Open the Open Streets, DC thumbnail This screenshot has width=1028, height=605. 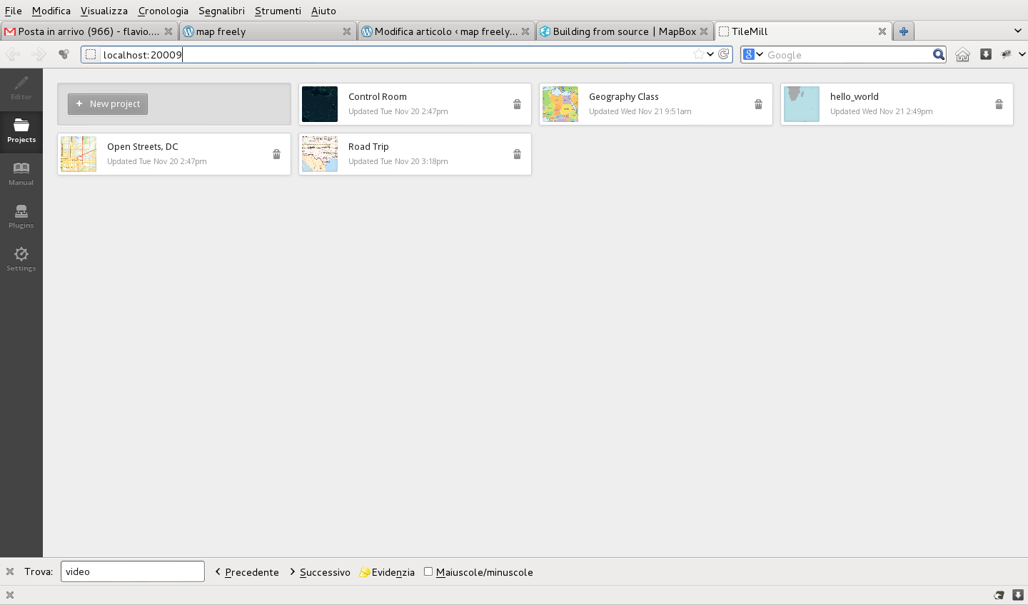pos(79,154)
